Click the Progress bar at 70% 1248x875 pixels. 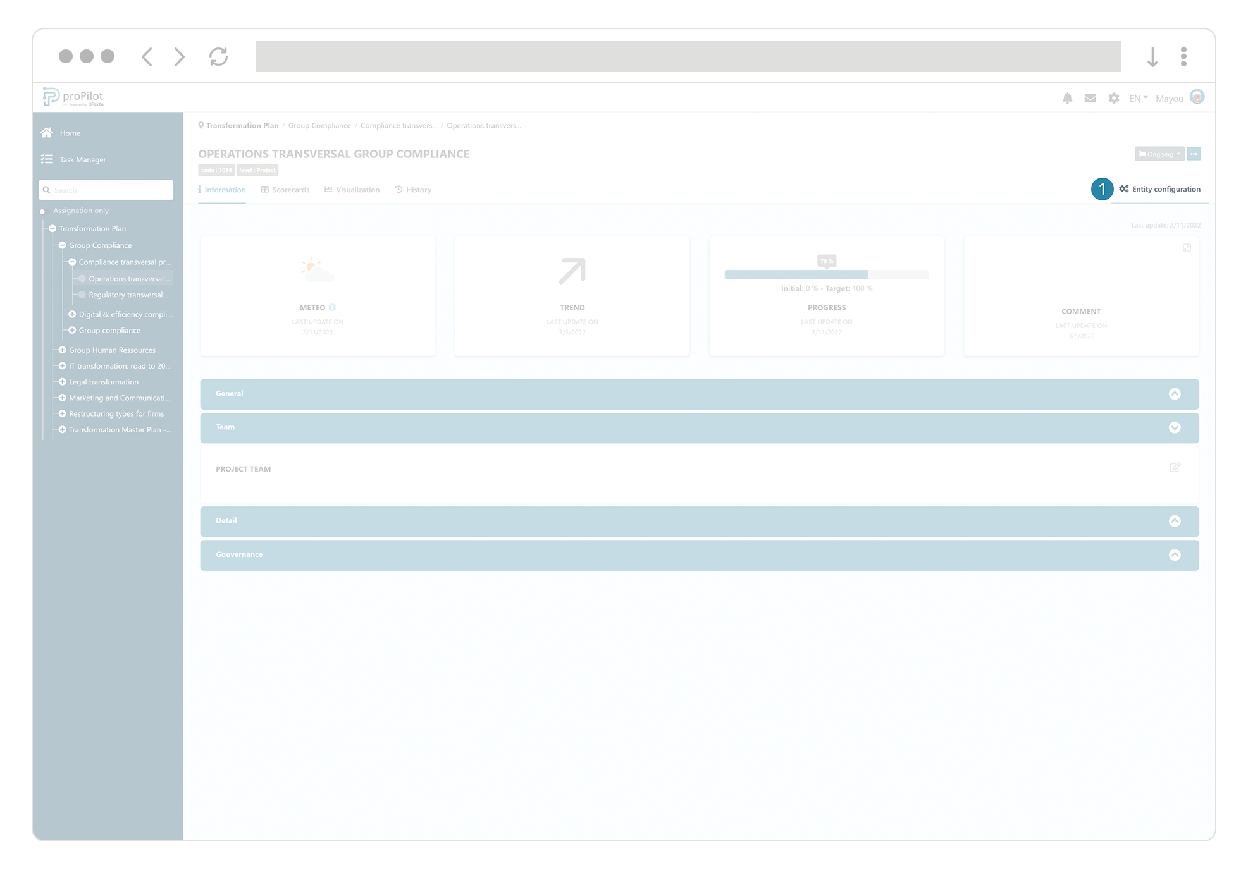tap(826, 274)
